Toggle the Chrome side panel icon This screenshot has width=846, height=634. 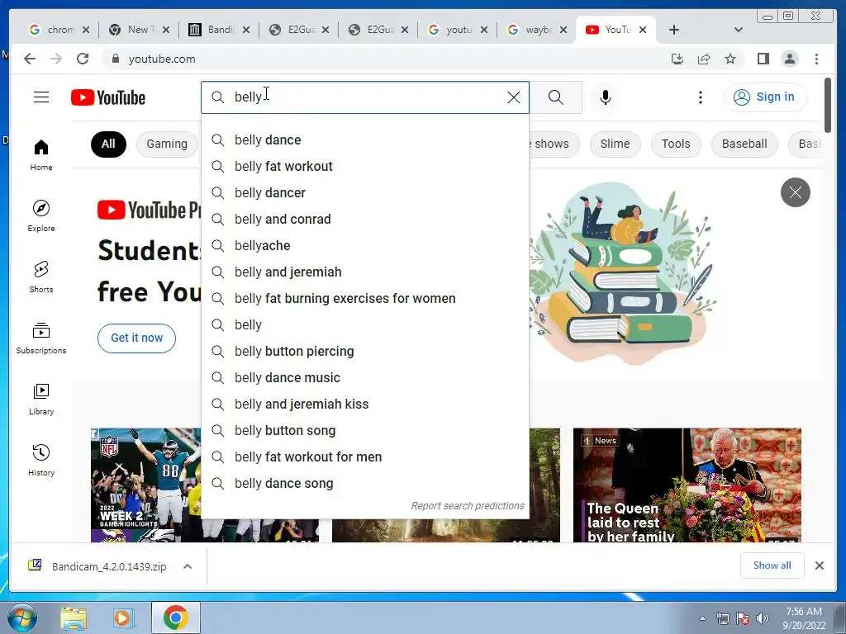pyautogui.click(x=763, y=59)
